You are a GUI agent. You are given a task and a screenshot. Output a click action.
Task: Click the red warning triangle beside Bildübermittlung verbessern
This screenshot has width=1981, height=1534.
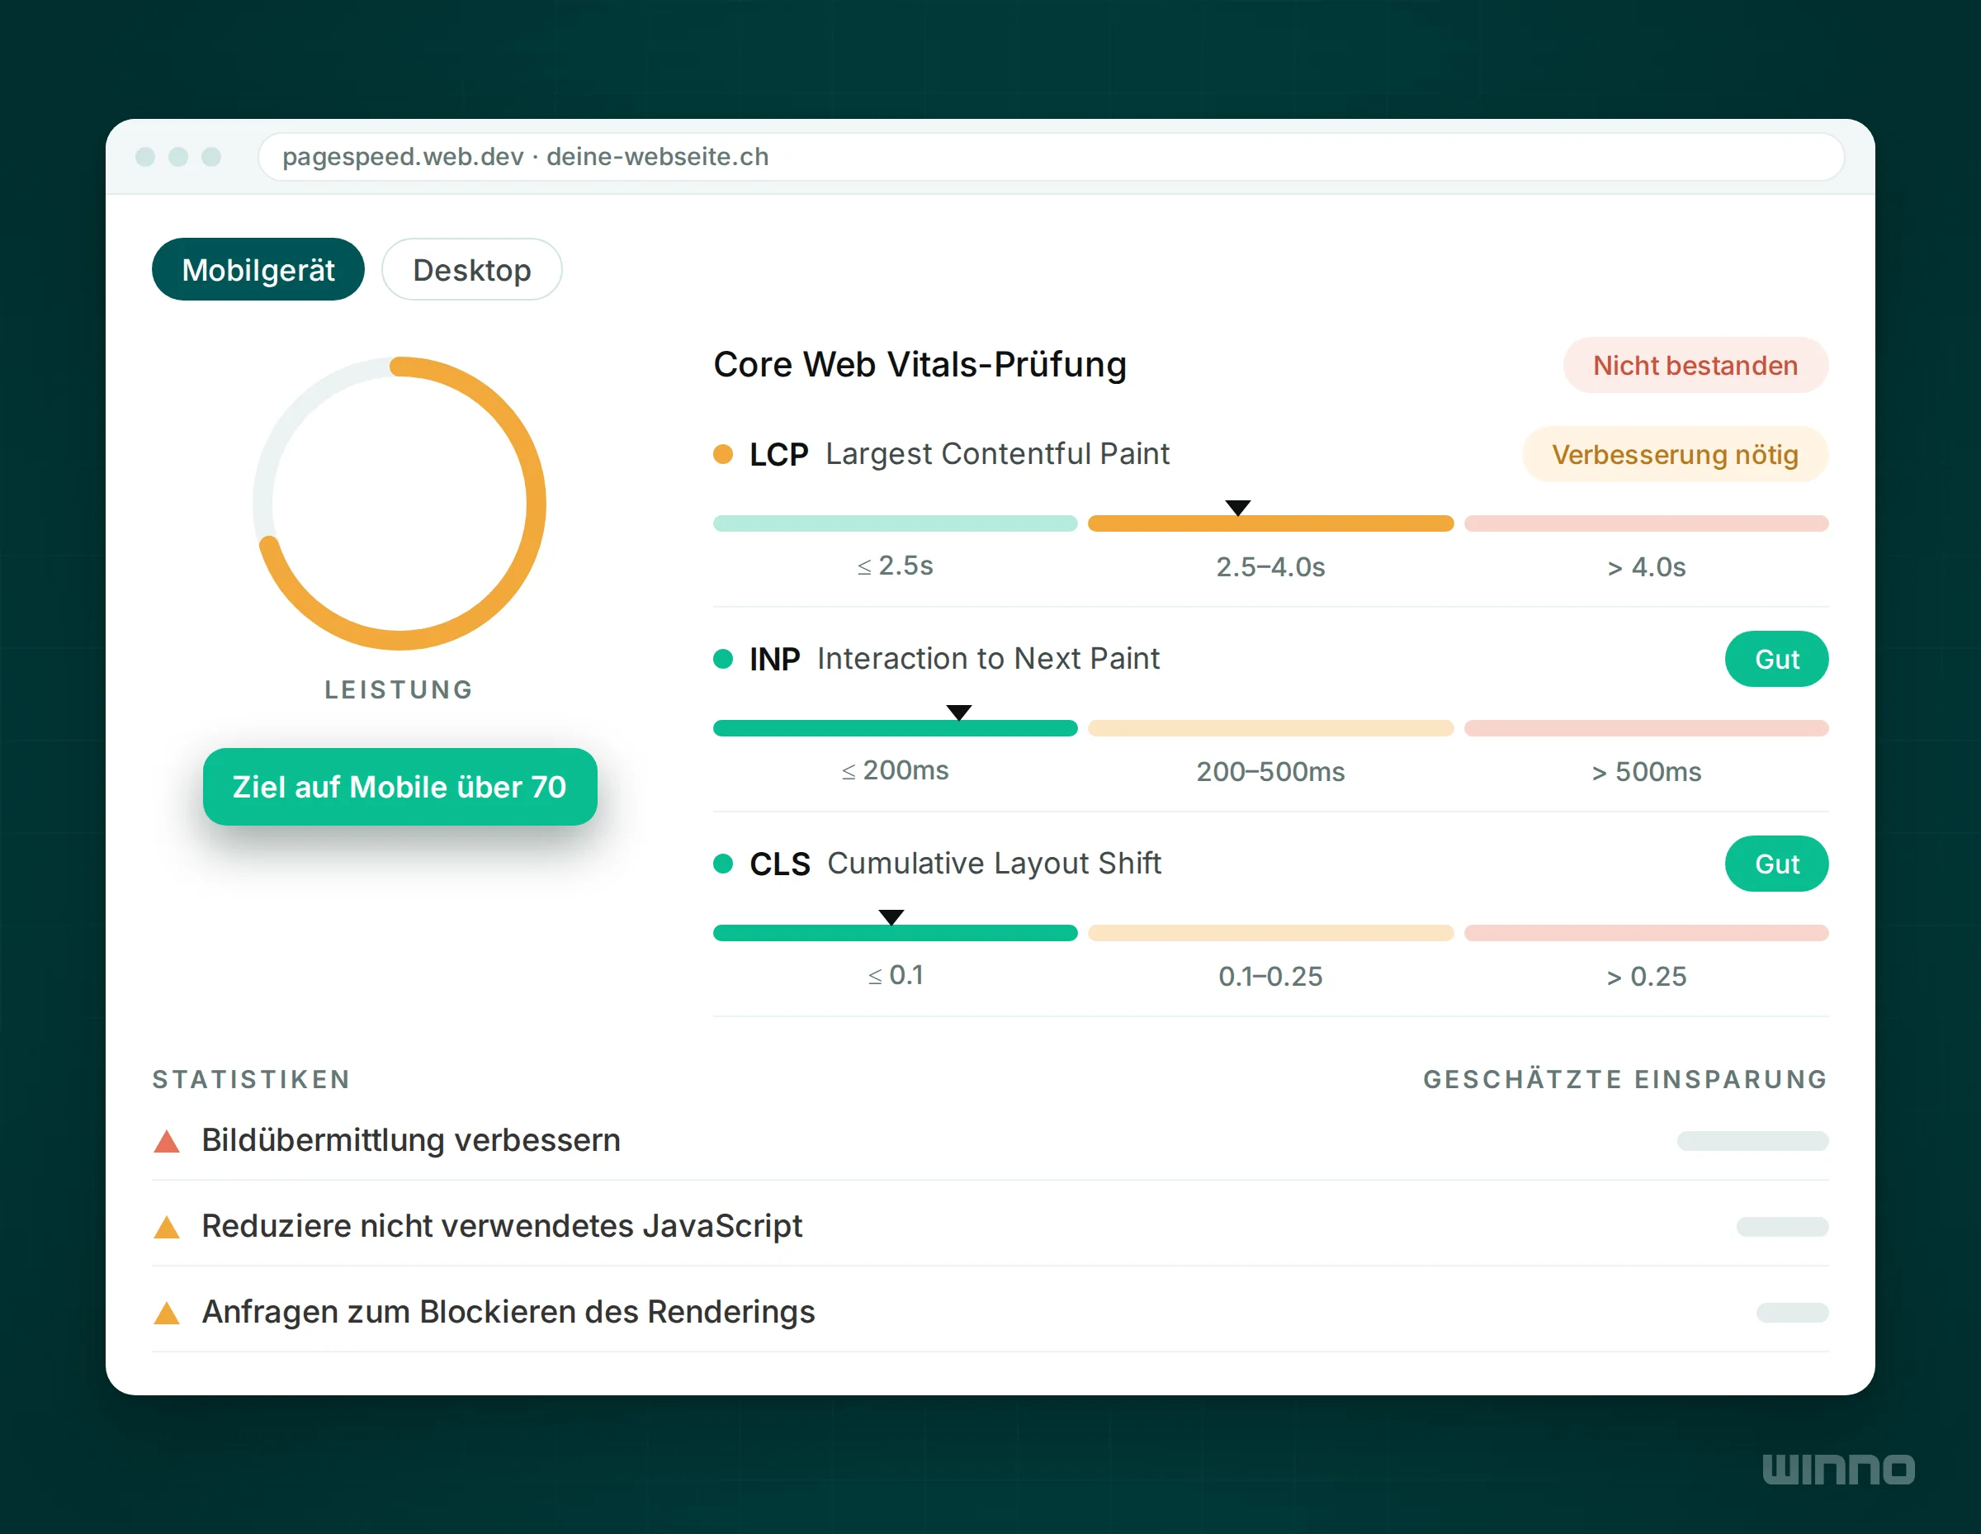coord(167,1141)
